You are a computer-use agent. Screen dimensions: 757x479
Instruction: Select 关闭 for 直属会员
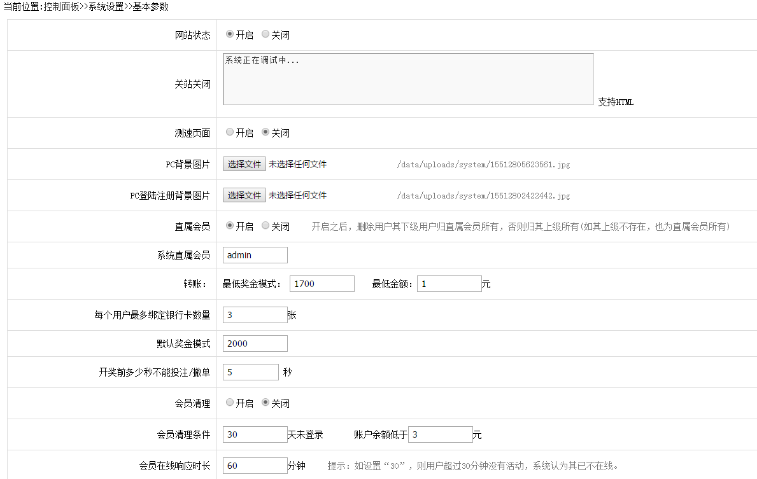coord(265,226)
